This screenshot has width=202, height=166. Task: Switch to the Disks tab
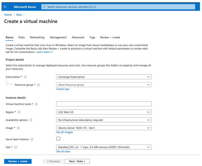(22, 37)
